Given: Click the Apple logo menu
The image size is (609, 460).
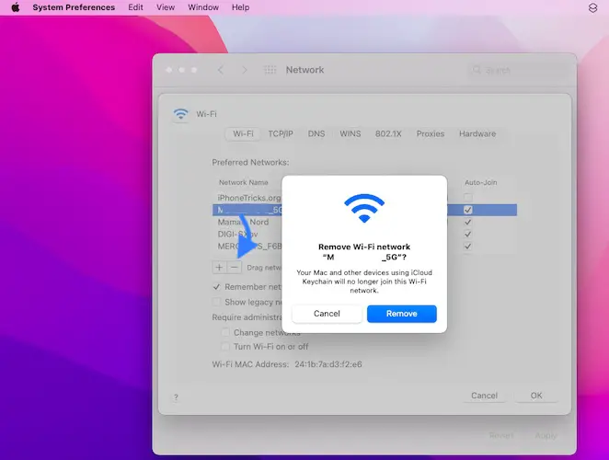Looking at the screenshot, I should (15, 7).
